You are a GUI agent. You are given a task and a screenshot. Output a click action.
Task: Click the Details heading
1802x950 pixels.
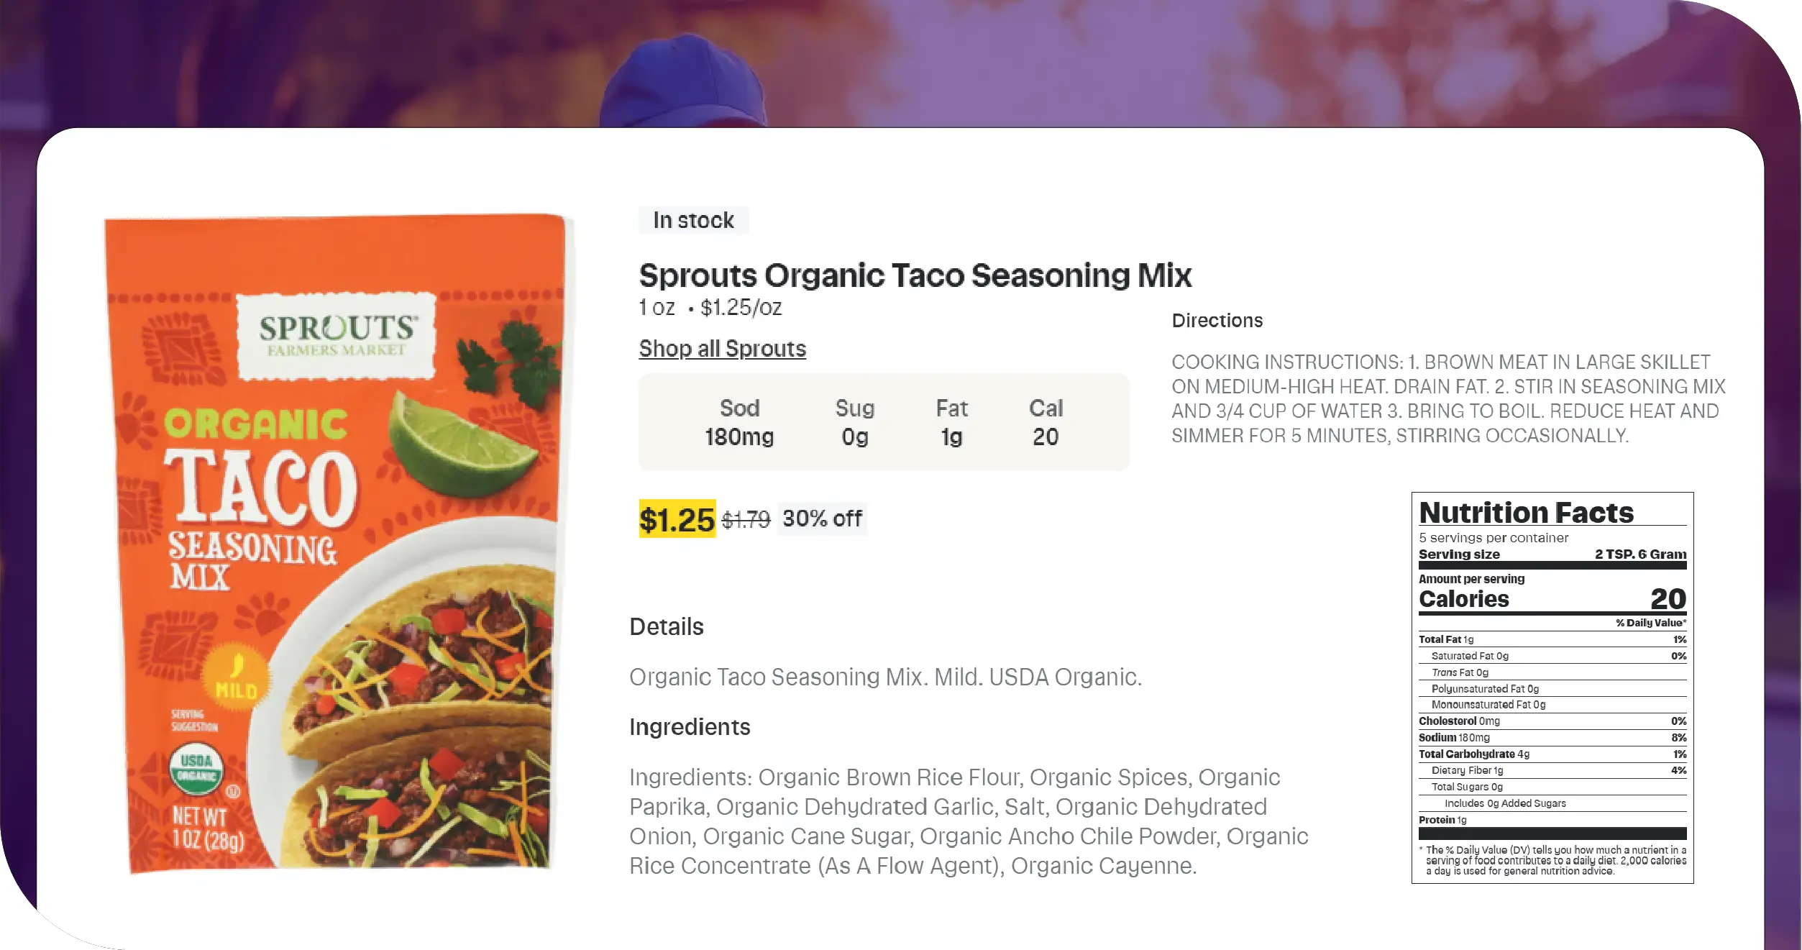[666, 626]
